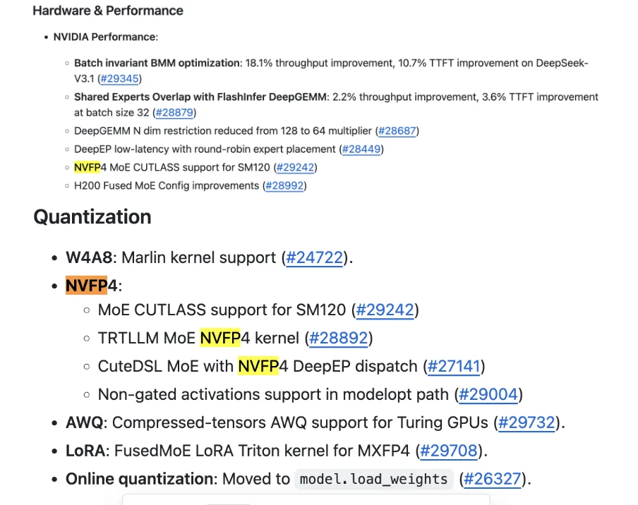Follow the #28892 TRTLLM MoE kernel link
Screen dimensions: 638x505
point(339,338)
